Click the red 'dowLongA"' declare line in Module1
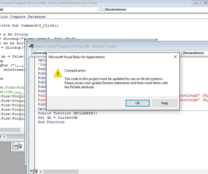Viewport: 208px width, 174px height. [194, 95]
